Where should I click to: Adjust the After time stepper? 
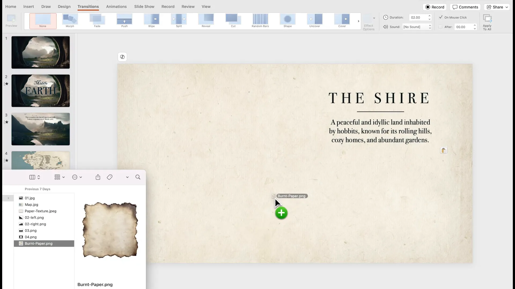475,27
